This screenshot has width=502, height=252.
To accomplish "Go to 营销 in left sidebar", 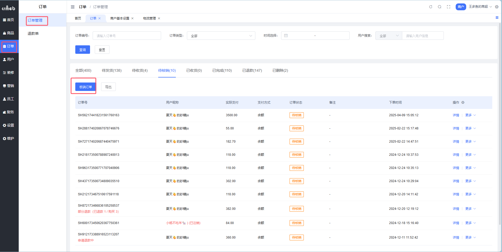I will [x=9, y=86].
